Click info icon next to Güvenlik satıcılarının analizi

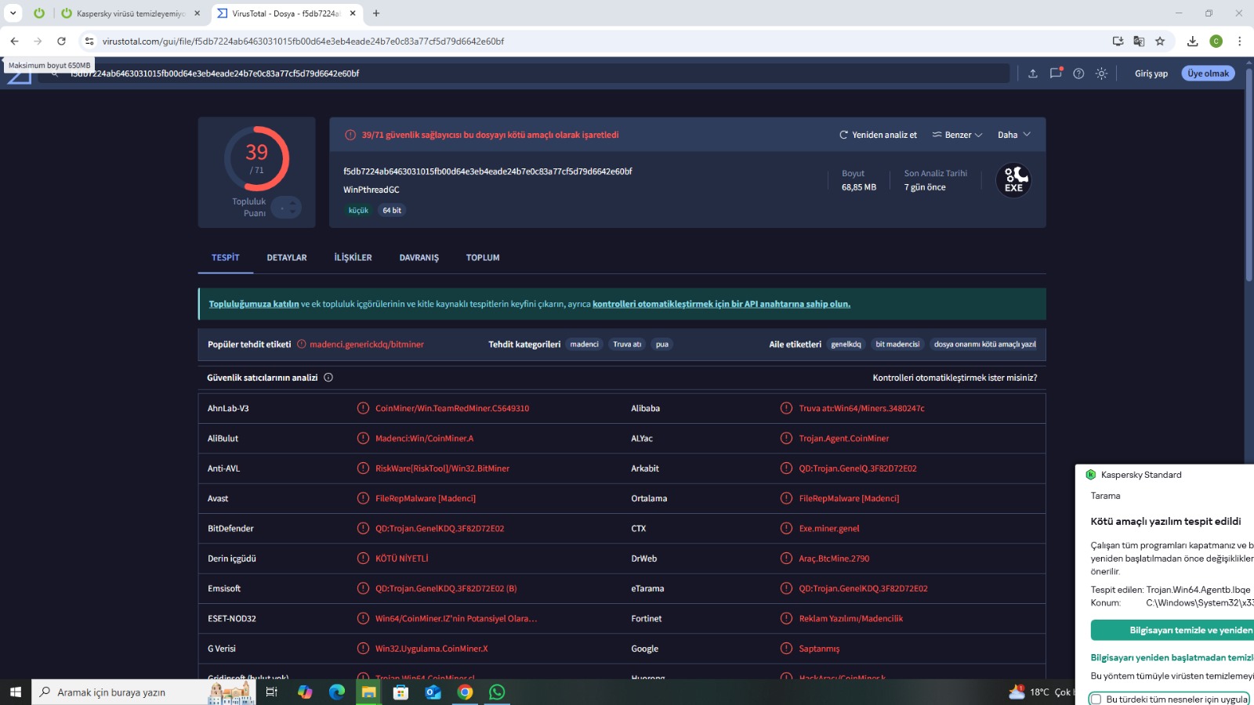tap(328, 378)
